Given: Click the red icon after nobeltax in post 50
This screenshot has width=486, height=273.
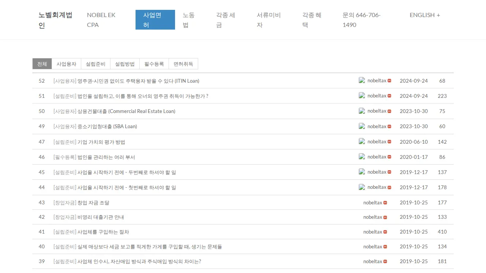Looking at the screenshot, I should [x=390, y=111].
